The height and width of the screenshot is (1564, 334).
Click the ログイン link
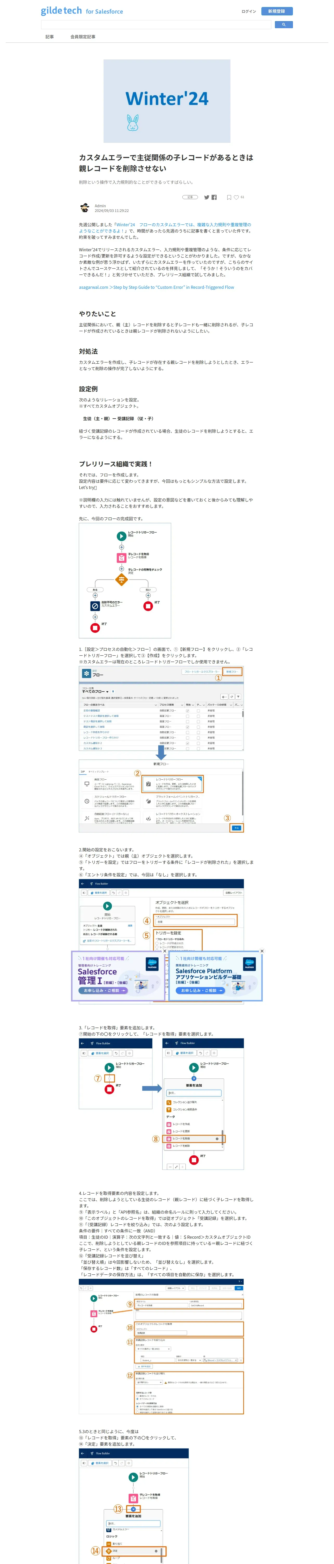coord(248,11)
